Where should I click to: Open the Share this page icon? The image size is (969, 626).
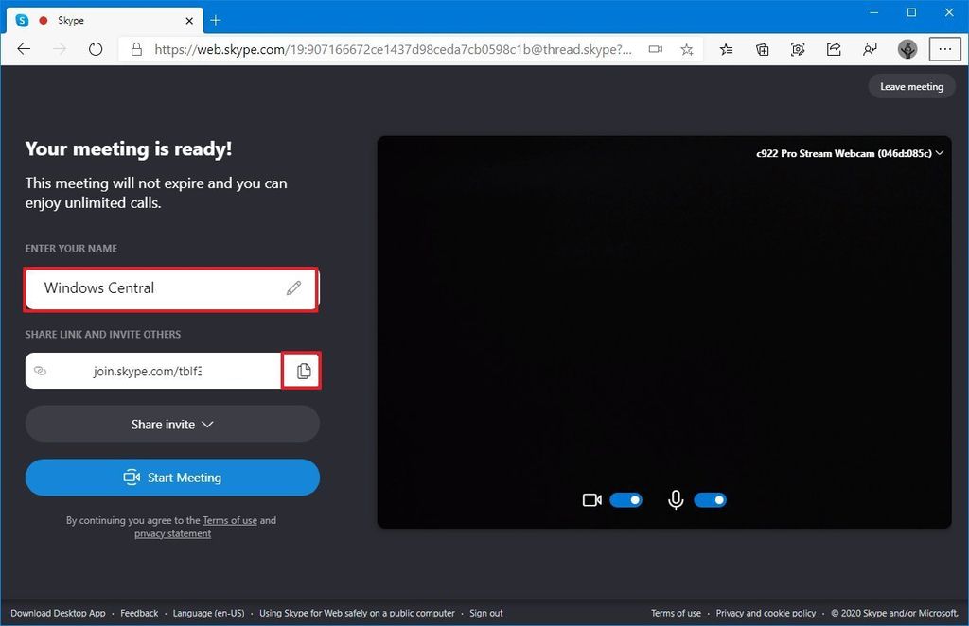[834, 49]
